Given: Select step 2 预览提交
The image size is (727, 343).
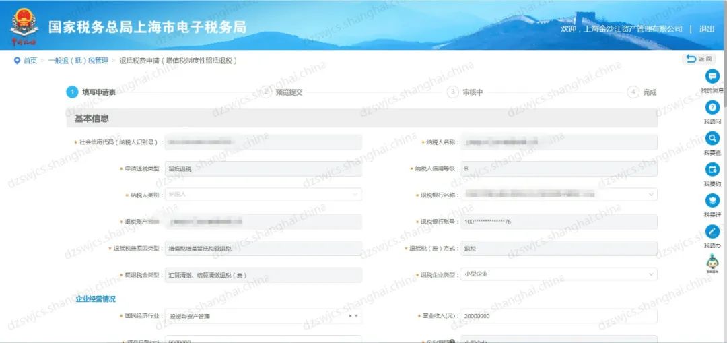Looking at the screenshot, I should [x=281, y=92].
